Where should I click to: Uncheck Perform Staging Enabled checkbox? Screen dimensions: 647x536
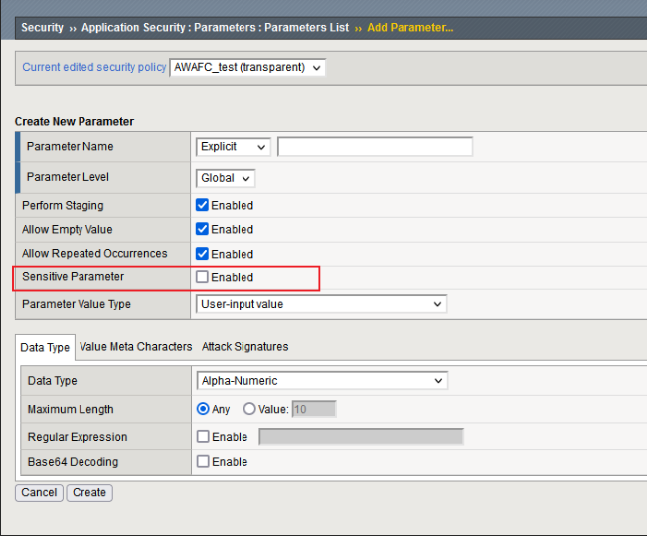(x=203, y=205)
